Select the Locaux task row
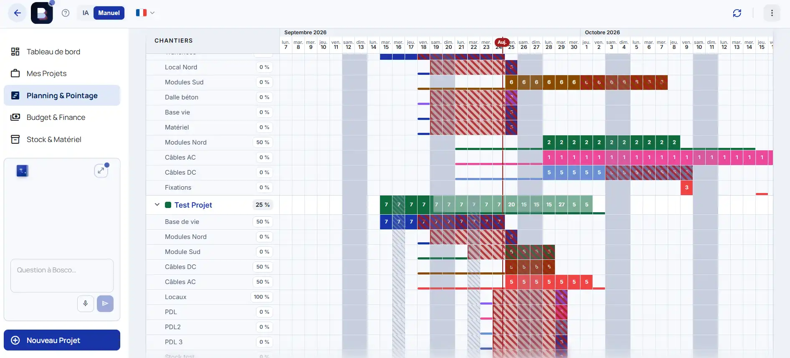The width and height of the screenshot is (790, 358). click(x=213, y=297)
